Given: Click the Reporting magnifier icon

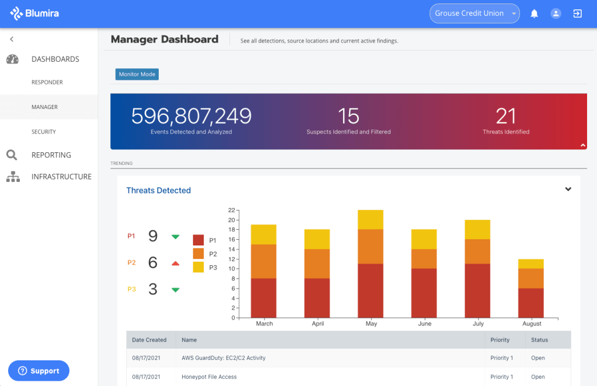Looking at the screenshot, I should [x=12, y=155].
